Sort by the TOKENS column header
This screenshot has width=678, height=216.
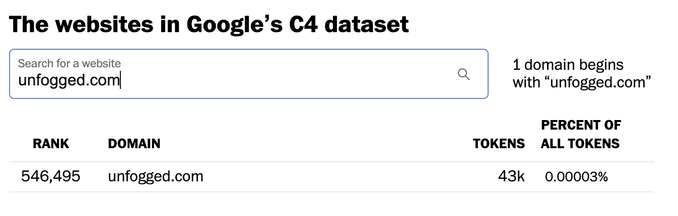[x=499, y=144]
